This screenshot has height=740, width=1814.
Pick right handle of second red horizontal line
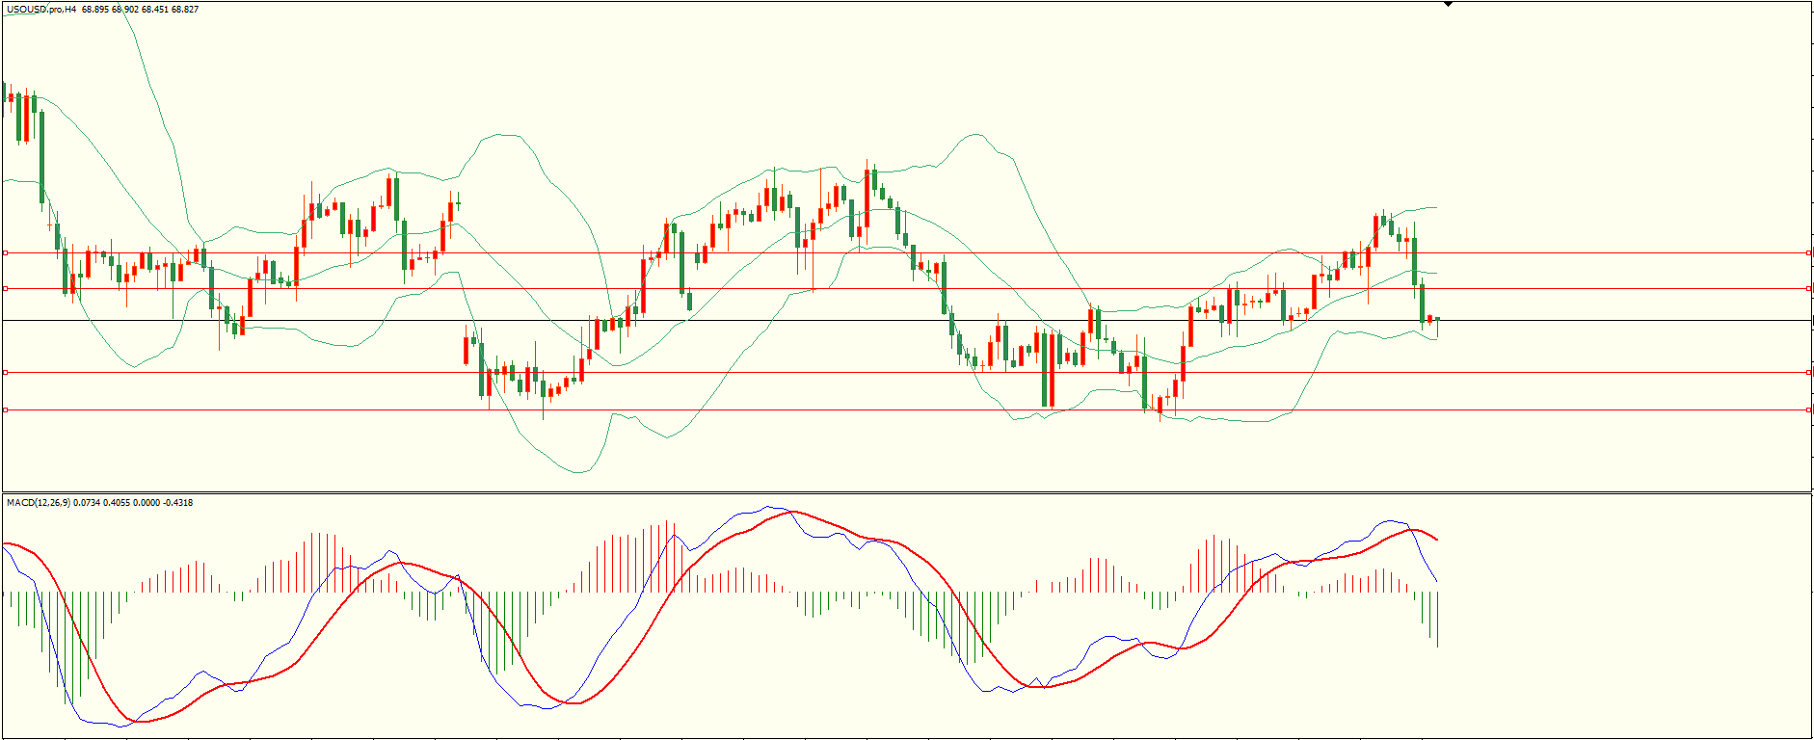[1808, 288]
